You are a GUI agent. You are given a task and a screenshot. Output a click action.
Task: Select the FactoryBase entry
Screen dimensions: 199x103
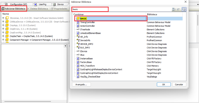point(86,62)
